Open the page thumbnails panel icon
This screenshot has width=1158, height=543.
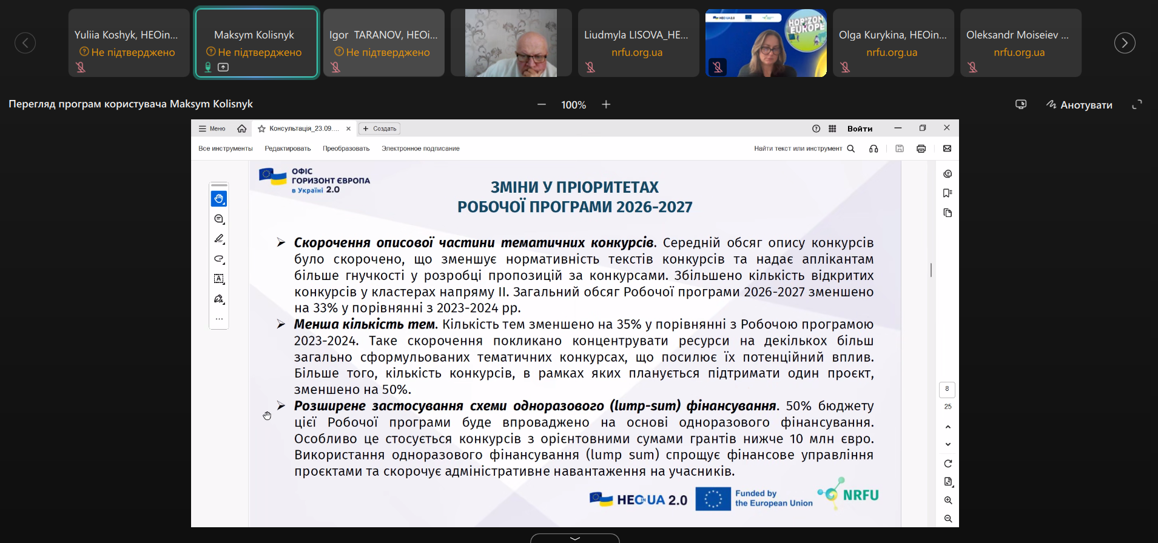coord(948,213)
